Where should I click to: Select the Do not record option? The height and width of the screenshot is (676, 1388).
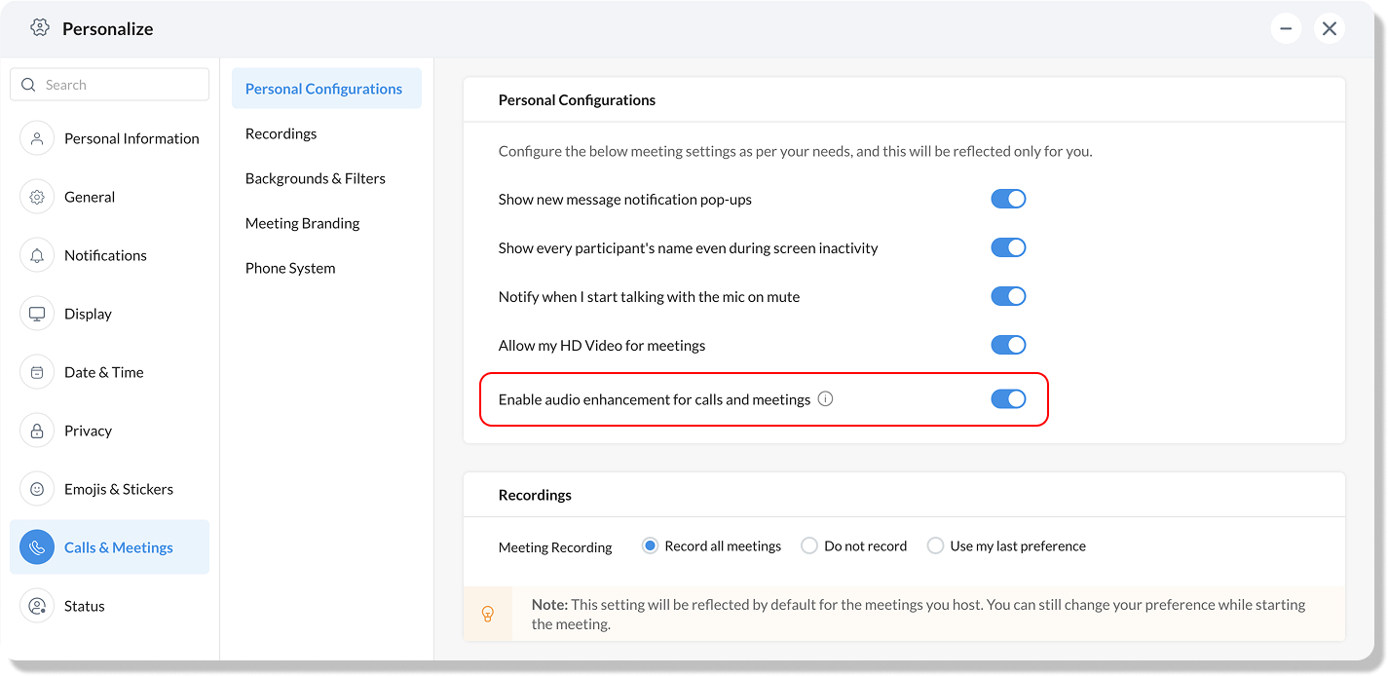(809, 545)
